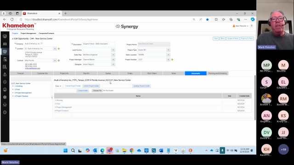Click the contact email address link

point(33,68)
